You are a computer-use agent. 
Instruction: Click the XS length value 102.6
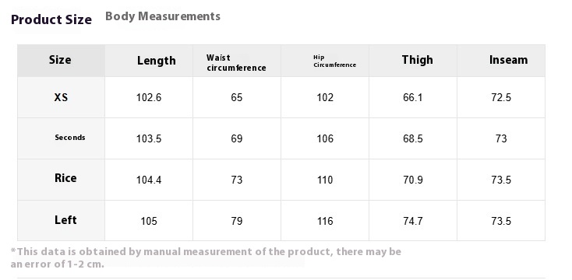pyautogui.click(x=149, y=97)
